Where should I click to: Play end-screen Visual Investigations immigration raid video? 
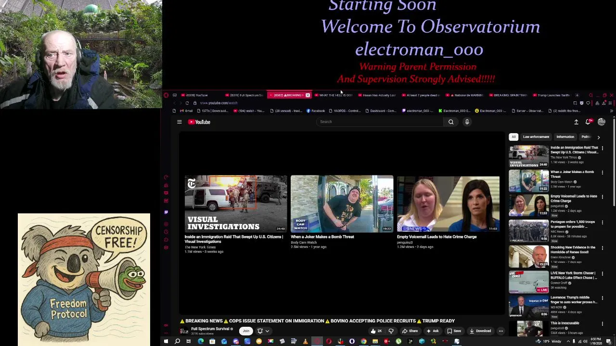(x=236, y=204)
